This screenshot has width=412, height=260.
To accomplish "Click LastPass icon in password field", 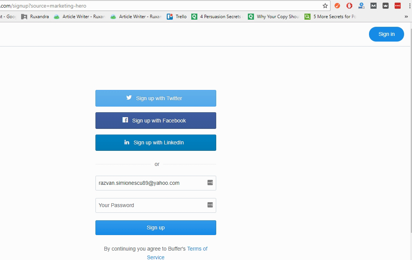I will pyautogui.click(x=210, y=205).
